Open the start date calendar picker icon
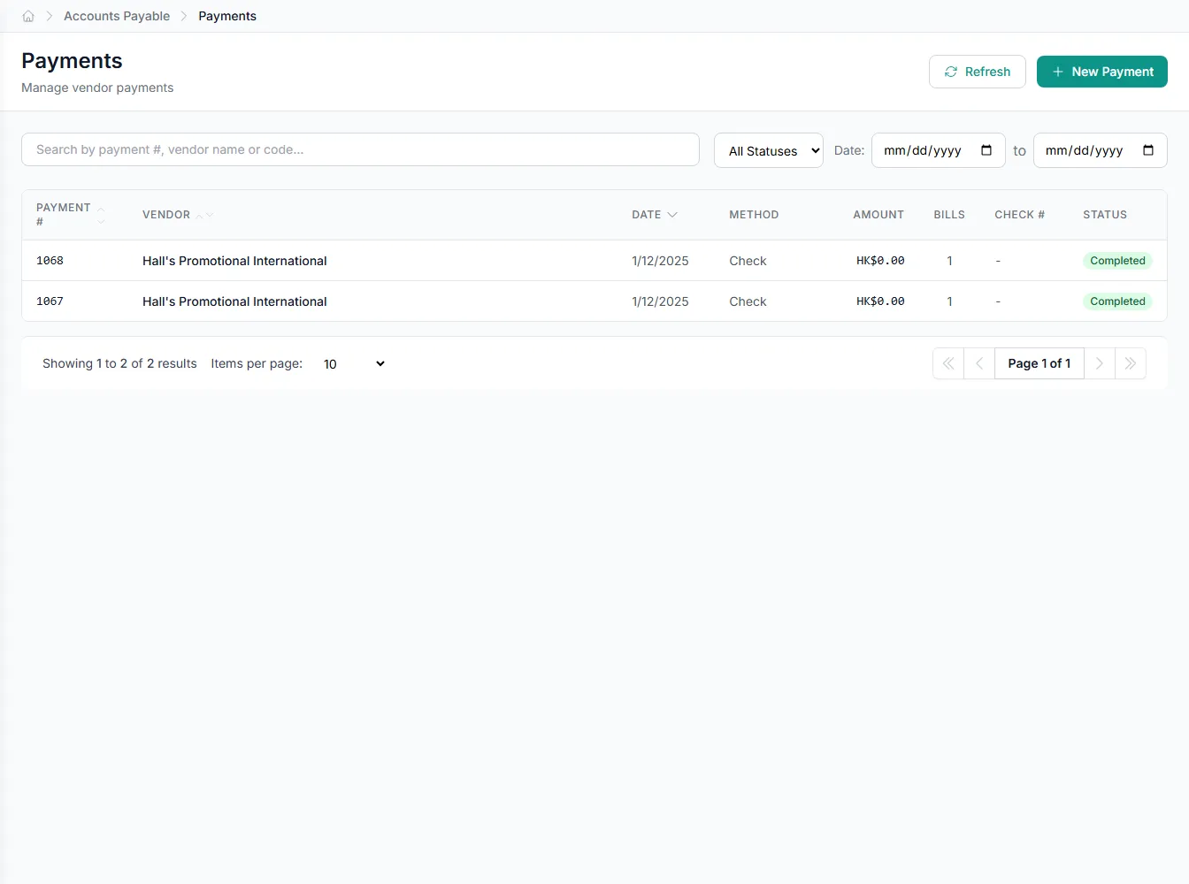The image size is (1189, 884). point(986,150)
